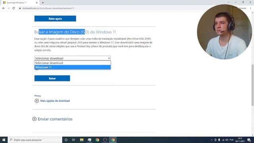Show hidden tray icons chevron

[212, 140]
